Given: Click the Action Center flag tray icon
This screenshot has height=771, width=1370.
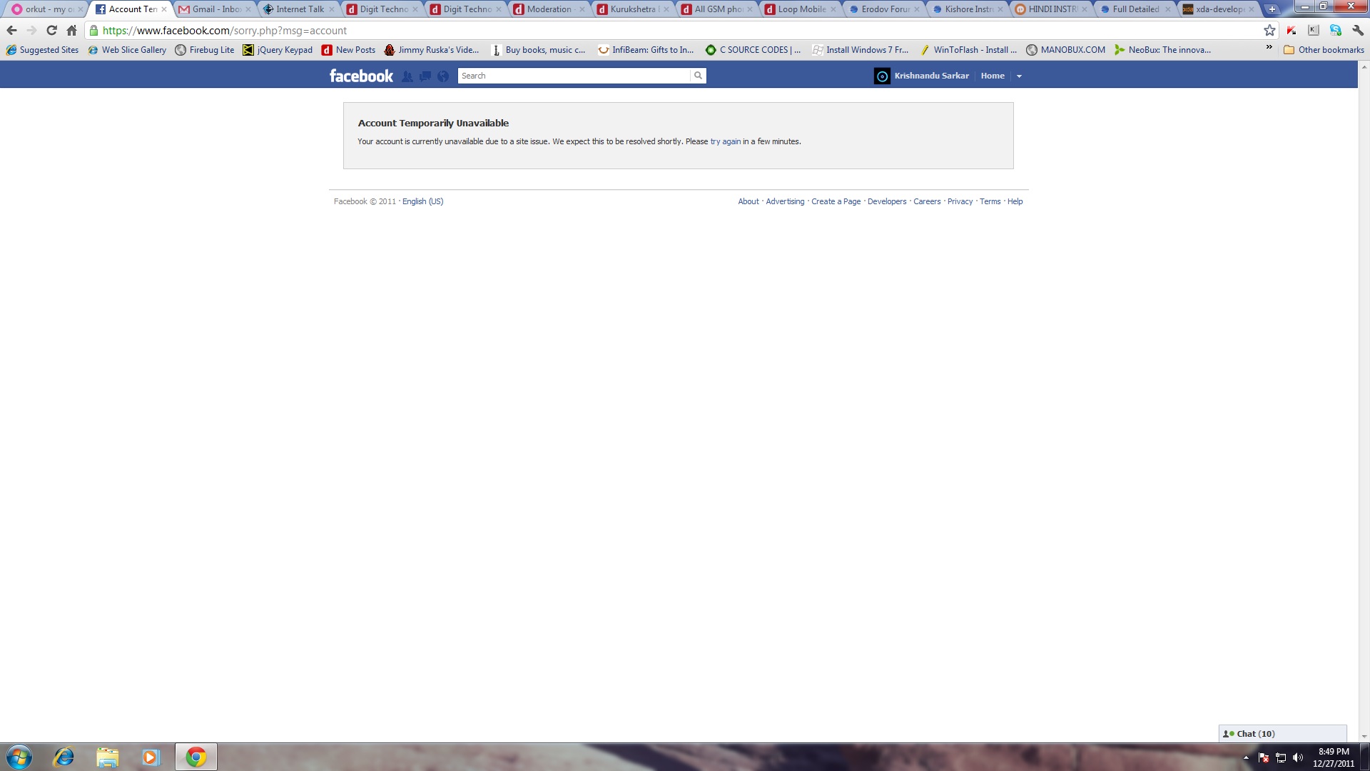Looking at the screenshot, I should pyautogui.click(x=1264, y=757).
